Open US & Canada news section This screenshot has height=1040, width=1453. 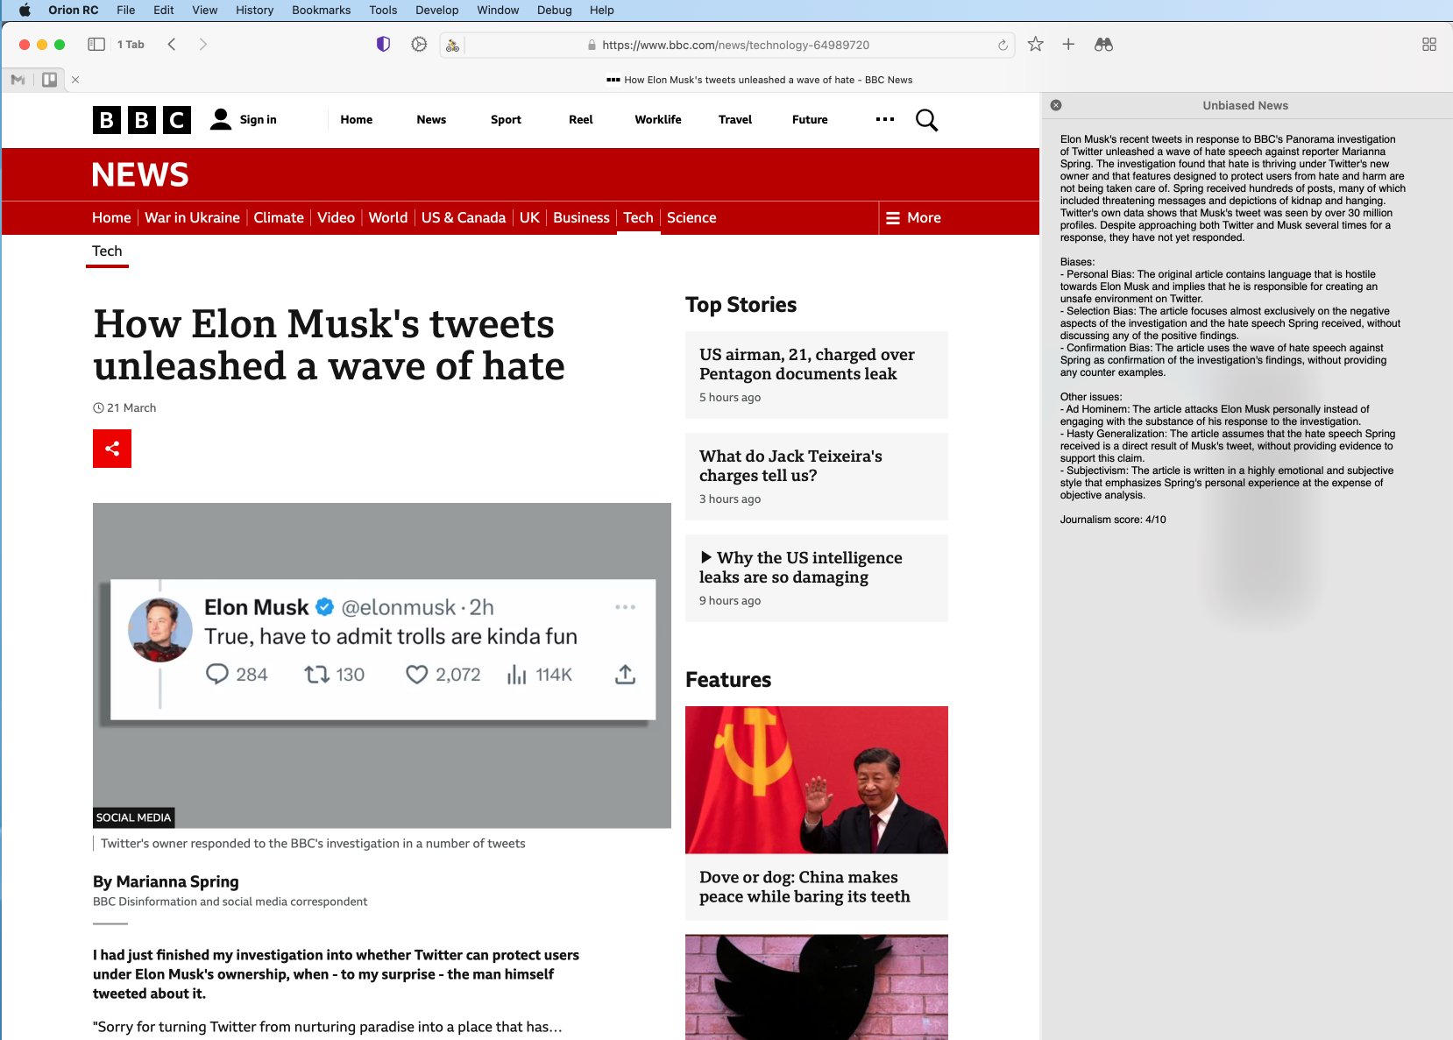(x=464, y=218)
